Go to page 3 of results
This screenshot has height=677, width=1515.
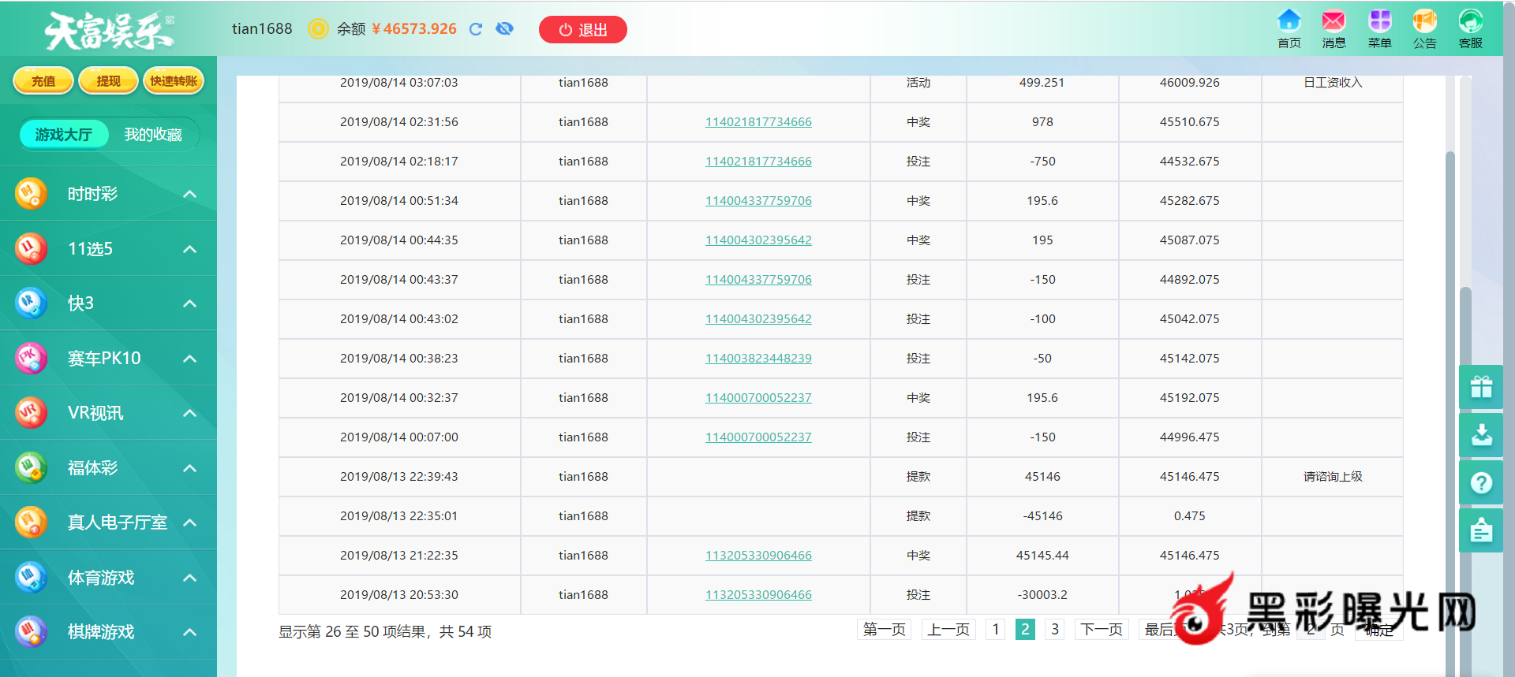1054,629
